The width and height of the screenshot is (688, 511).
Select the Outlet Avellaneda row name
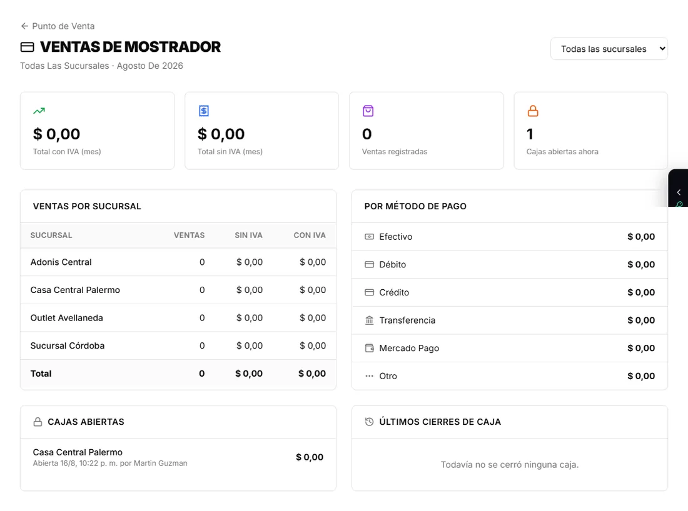click(x=67, y=318)
